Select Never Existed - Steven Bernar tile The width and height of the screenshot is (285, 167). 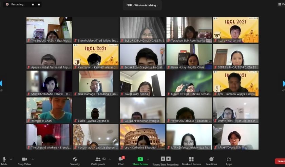coord(189,83)
